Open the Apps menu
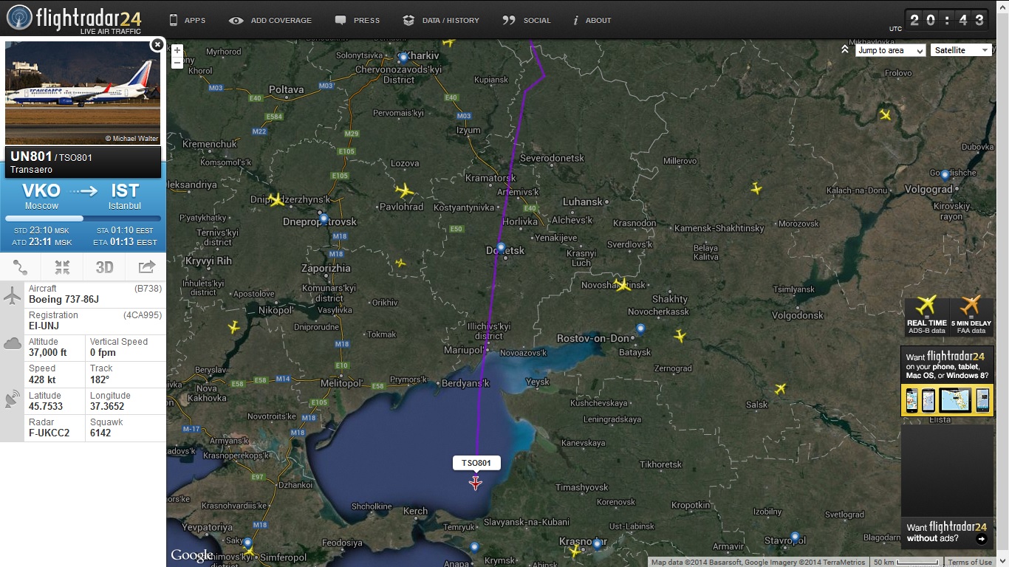 [187, 21]
